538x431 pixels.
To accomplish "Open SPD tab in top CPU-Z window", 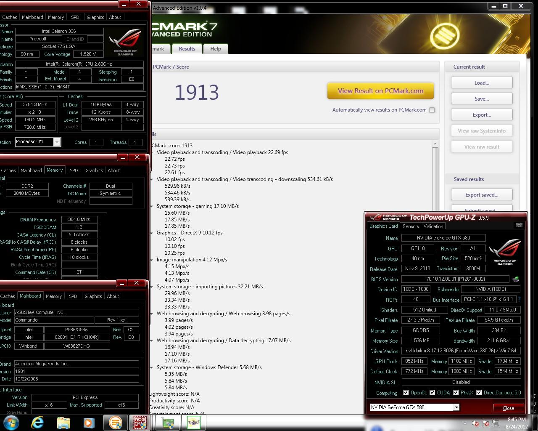I will 75,17.
